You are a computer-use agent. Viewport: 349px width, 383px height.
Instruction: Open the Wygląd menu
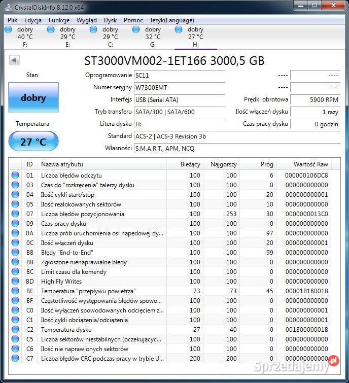click(x=87, y=20)
